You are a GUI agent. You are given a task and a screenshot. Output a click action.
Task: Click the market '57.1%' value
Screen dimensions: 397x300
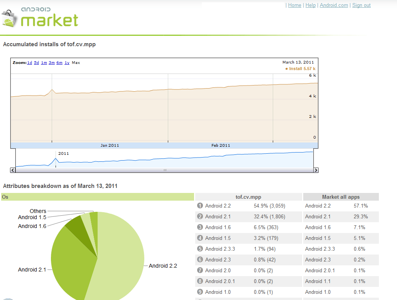(361, 206)
